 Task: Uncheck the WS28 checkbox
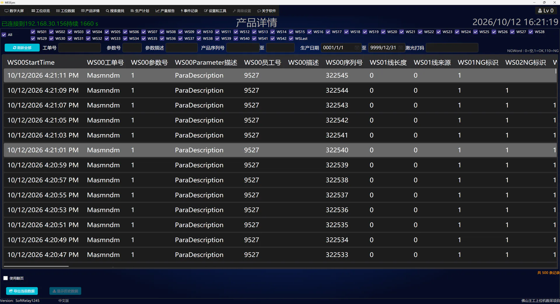coord(531,32)
